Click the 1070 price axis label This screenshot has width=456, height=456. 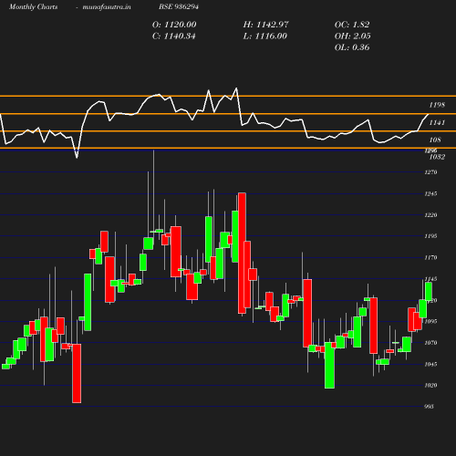pyautogui.click(x=430, y=343)
